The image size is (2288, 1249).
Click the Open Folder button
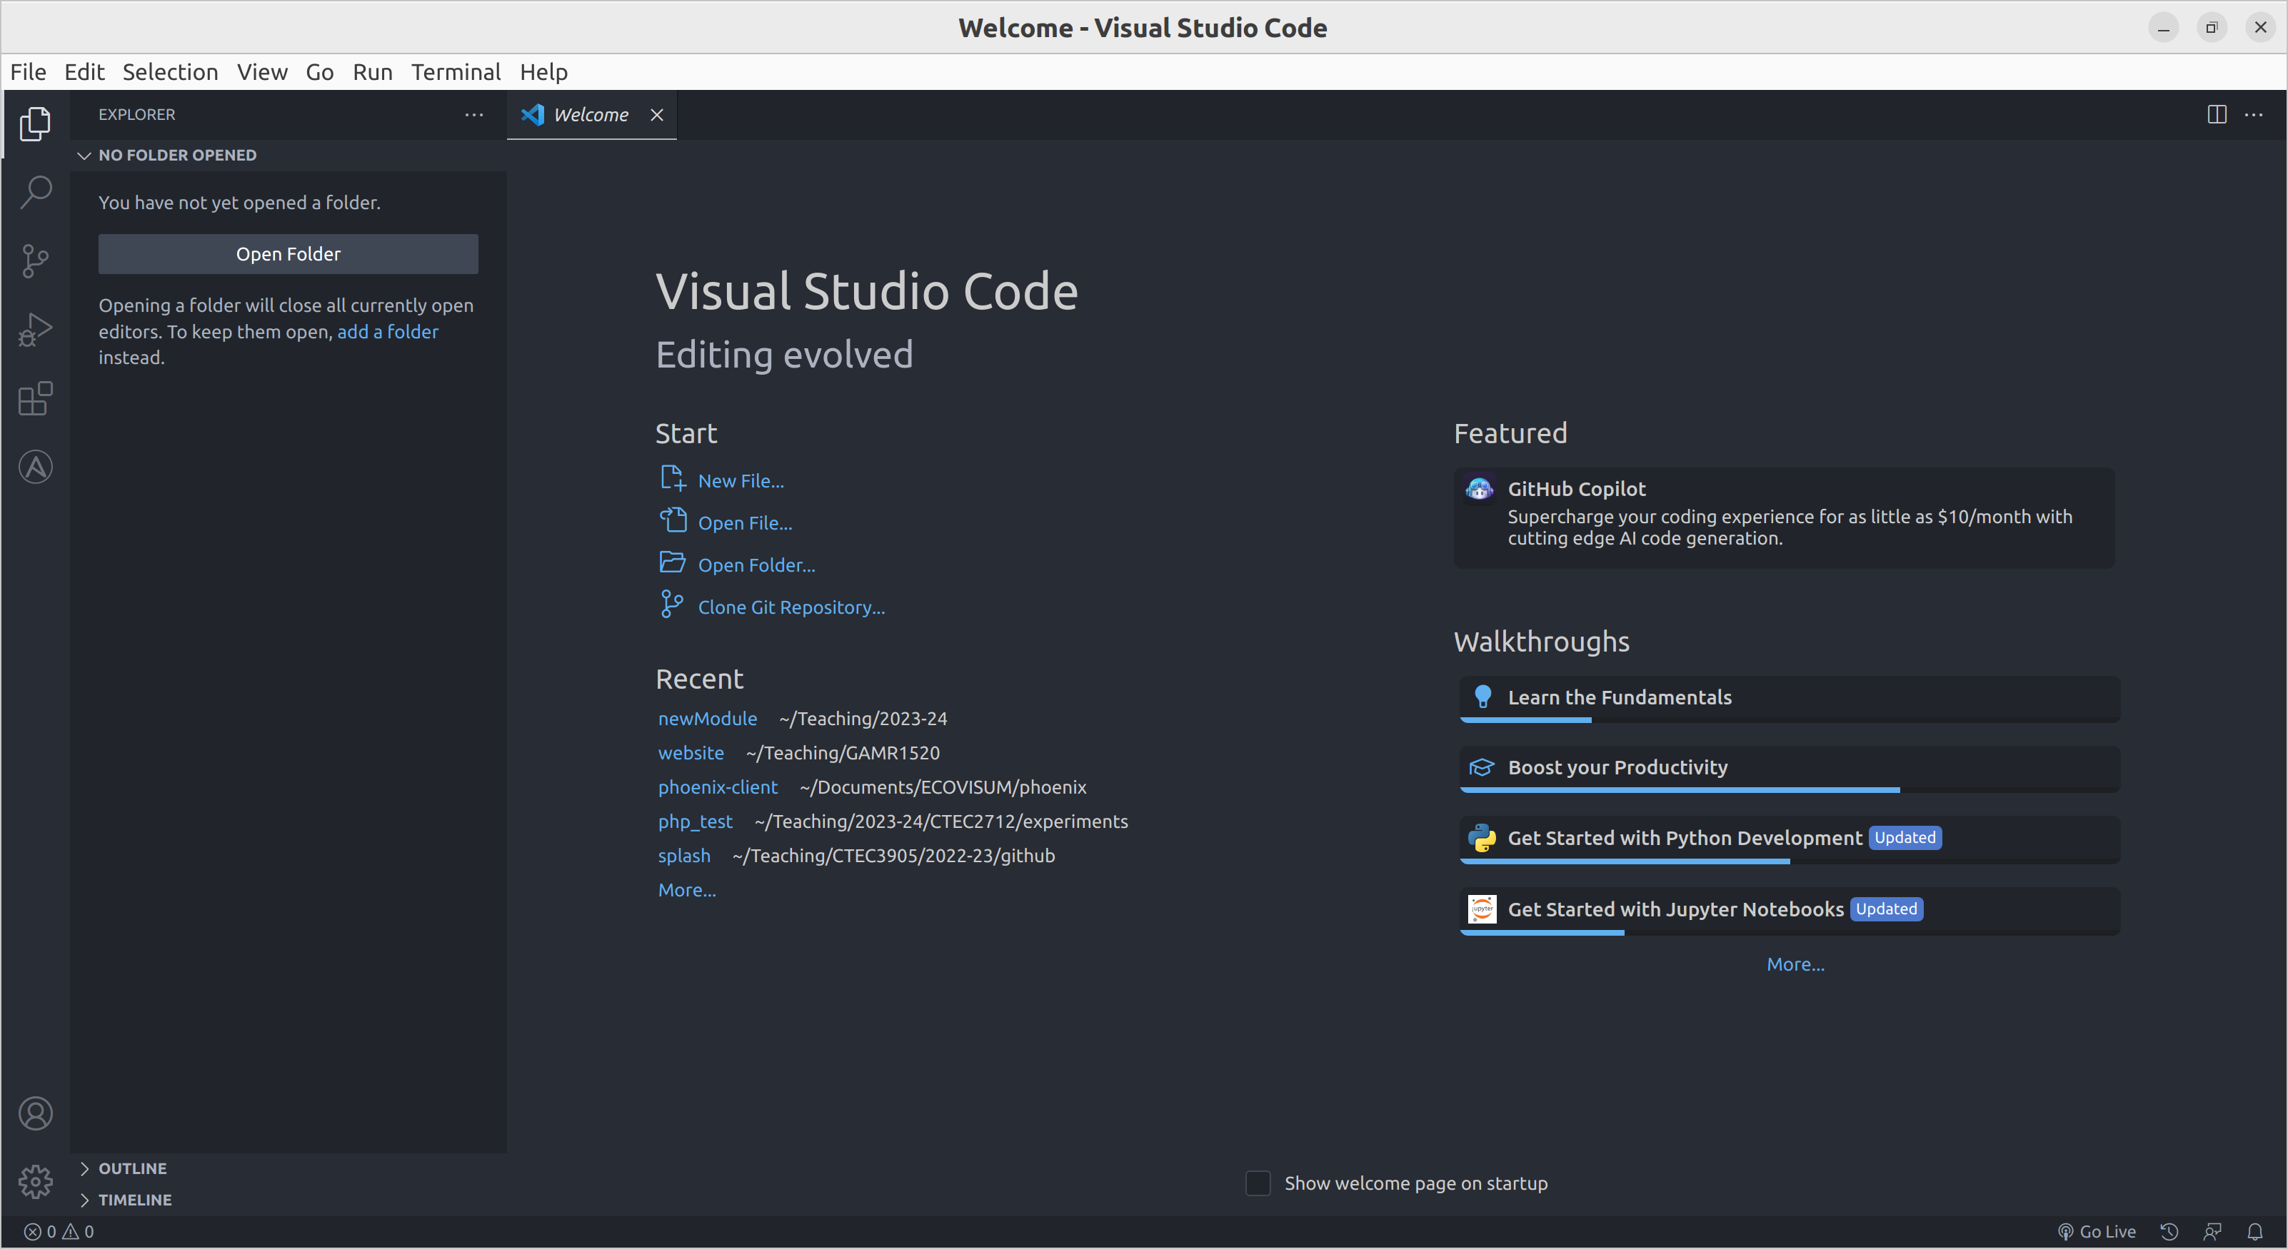point(288,252)
